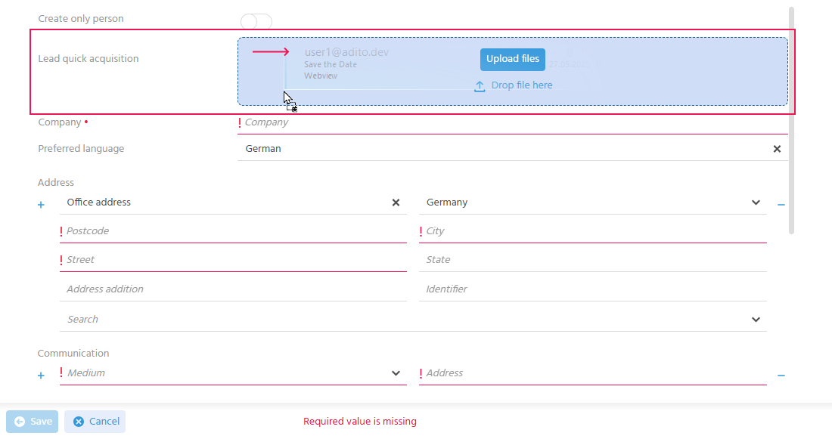Add a new address with plus icon
Viewport: 832px width, 439px height.
tap(41, 205)
